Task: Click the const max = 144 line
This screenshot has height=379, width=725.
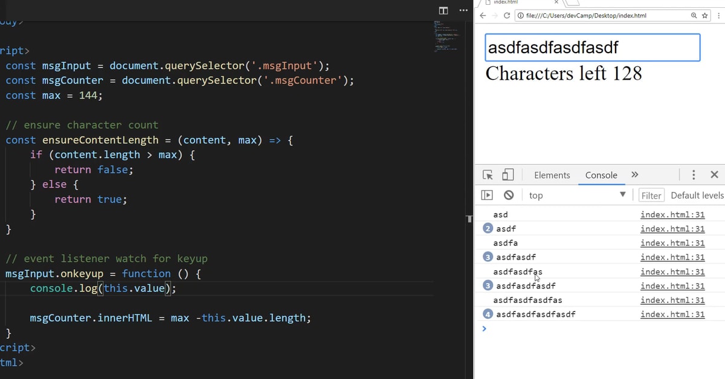Action: [x=54, y=95]
